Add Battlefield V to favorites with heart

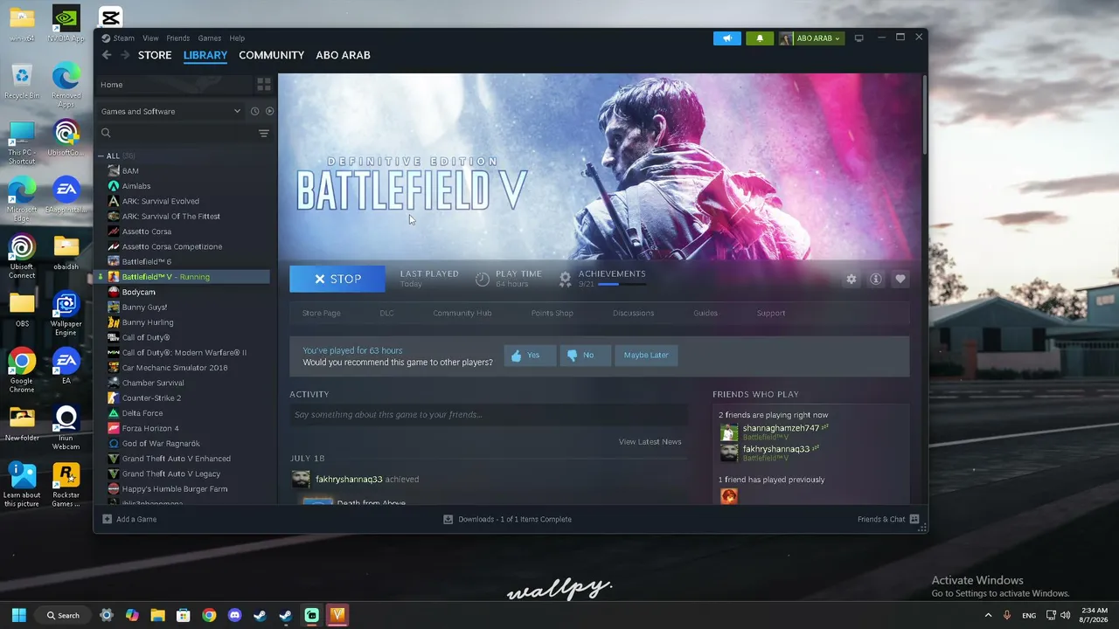[900, 280]
